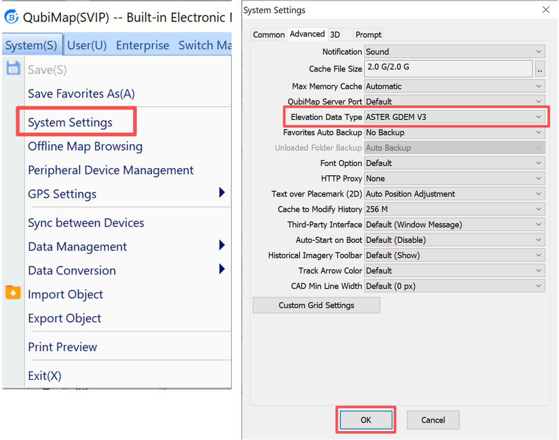Screen dimensions: 559x440
Task: Open the Text over Placemark (2D) dropdown
Action: point(455,194)
